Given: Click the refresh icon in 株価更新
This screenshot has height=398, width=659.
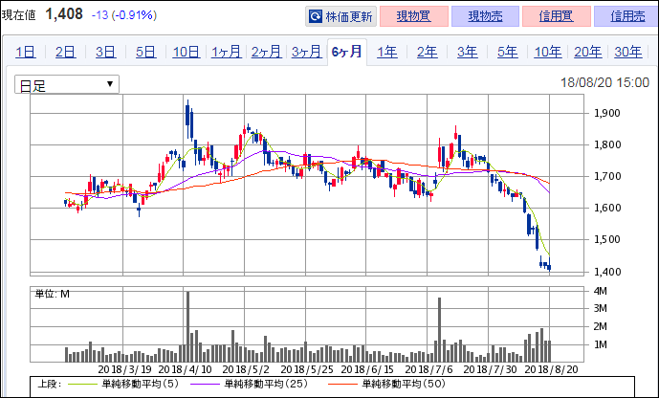Looking at the screenshot, I should pyautogui.click(x=316, y=16).
